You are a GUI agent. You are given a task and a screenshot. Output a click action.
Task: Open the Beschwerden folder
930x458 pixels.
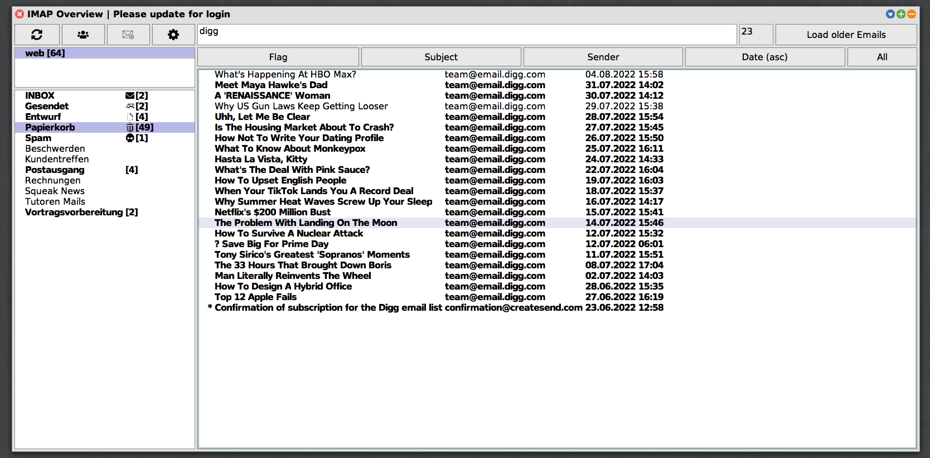click(105, 149)
